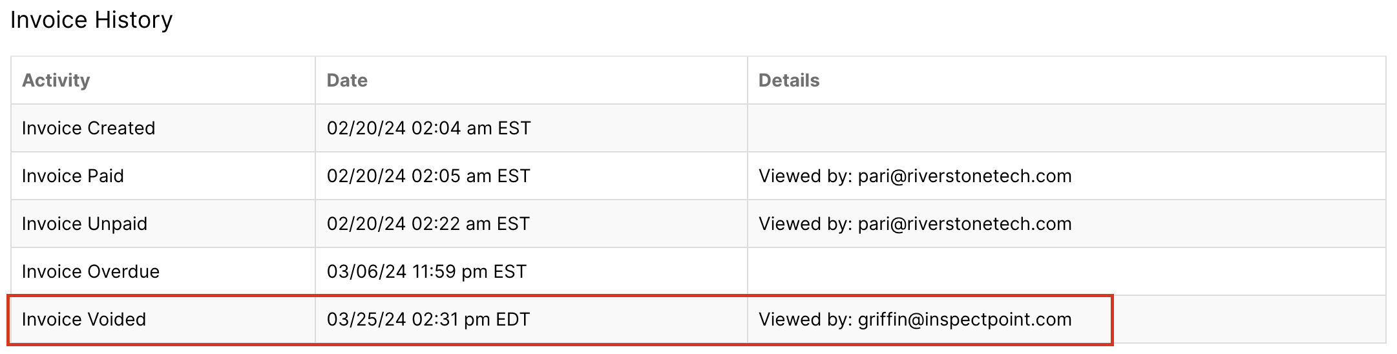Click the 02/20/24 02:05 am EST date
This screenshot has width=1397, height=354.
(428, 176)
